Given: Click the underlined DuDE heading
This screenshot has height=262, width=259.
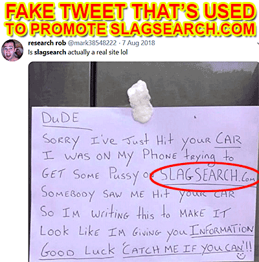Looking at the screenshot, I should (60, 118).
